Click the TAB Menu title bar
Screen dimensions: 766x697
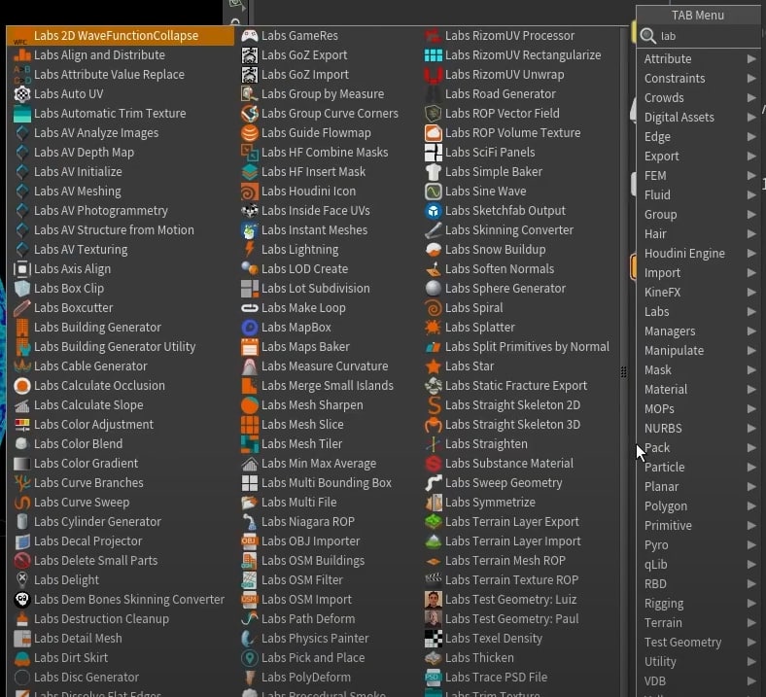point(698,16)
